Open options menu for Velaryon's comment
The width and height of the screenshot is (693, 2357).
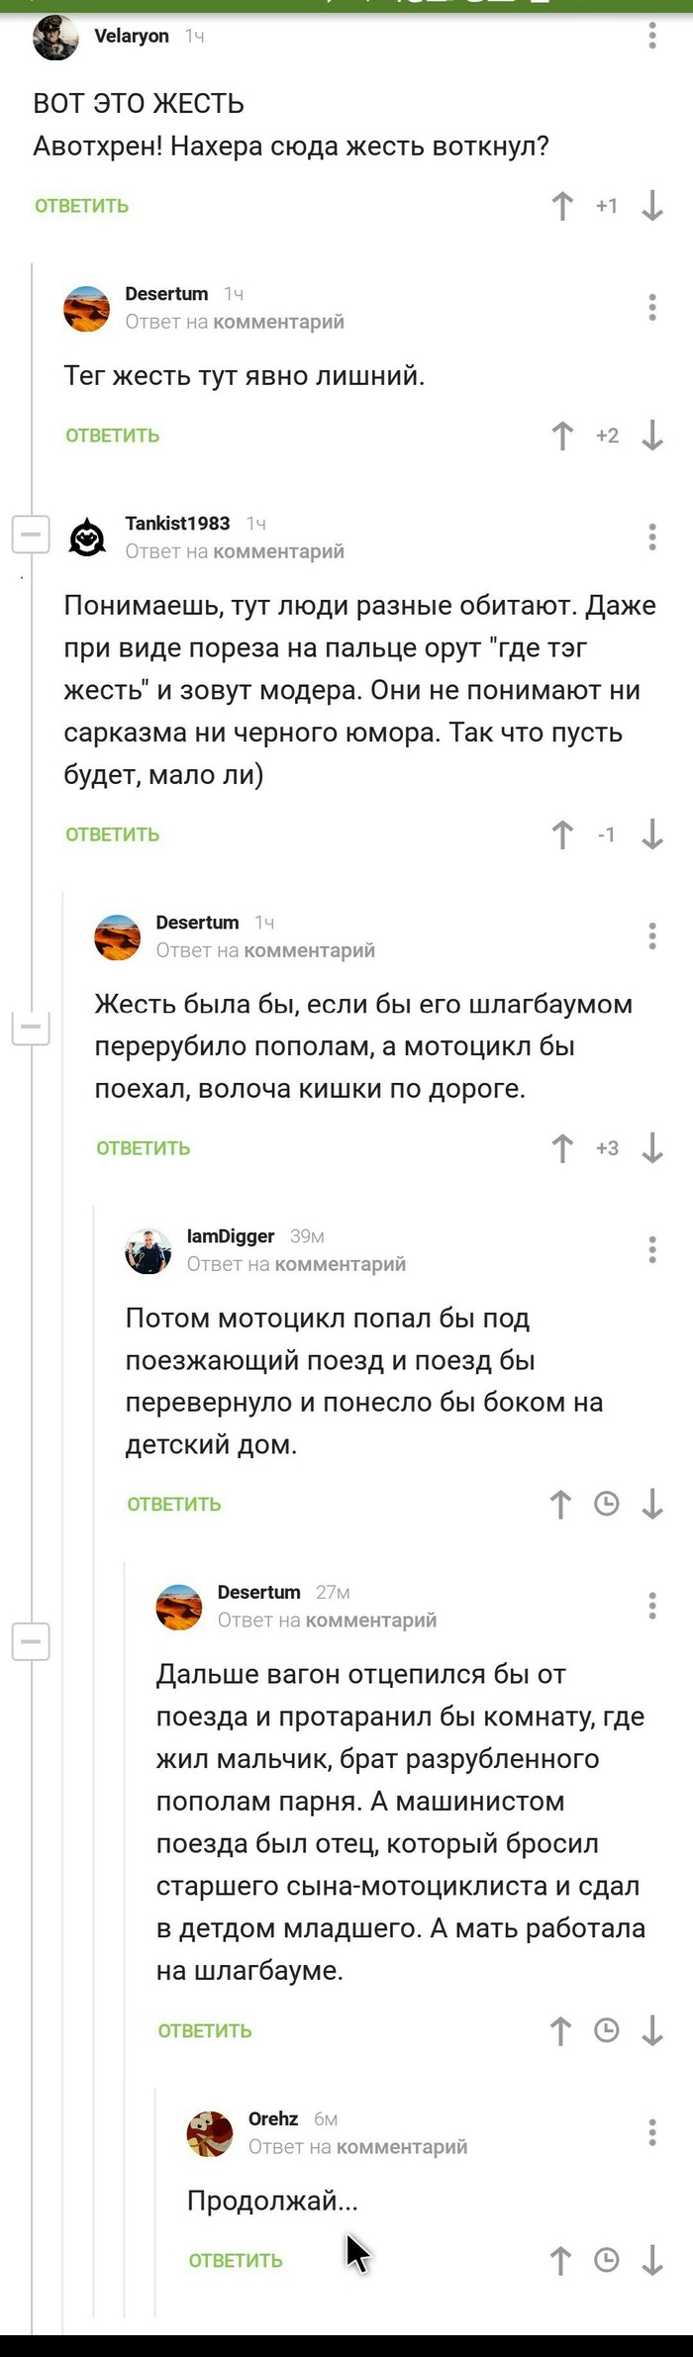650,35
